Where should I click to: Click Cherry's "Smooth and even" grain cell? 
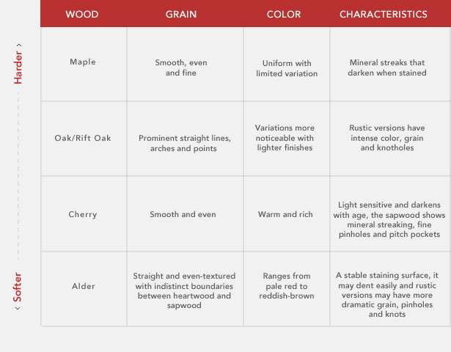click(x=185, y=215)
